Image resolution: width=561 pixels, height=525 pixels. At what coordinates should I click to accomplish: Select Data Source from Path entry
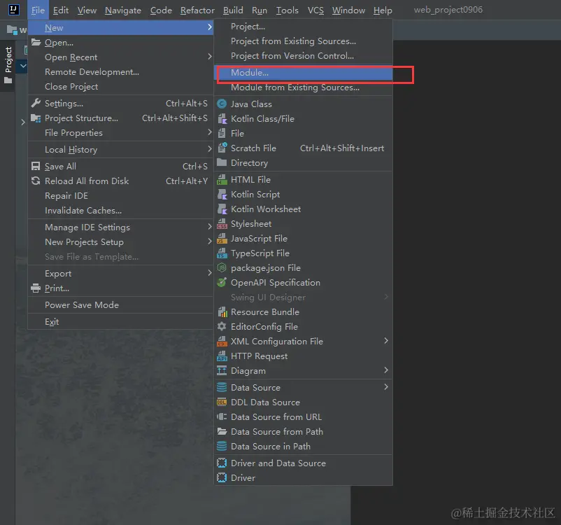304,431
